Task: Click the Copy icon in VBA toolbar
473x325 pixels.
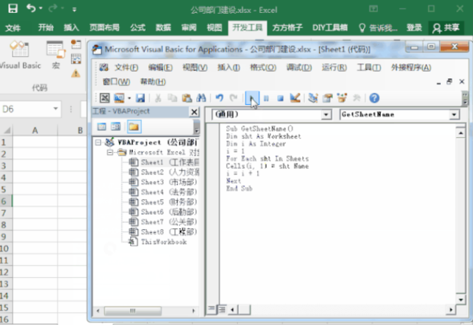Action: [x=172, y=98]
